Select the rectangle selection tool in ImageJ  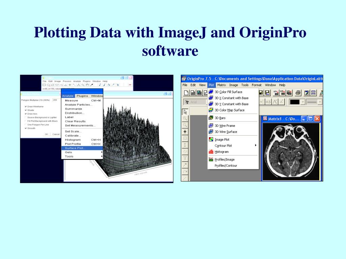click(44, 85)
